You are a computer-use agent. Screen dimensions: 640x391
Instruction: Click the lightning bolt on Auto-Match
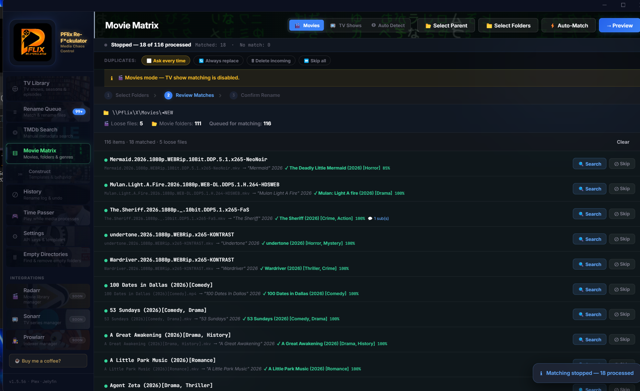coord(552,26)
